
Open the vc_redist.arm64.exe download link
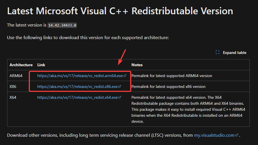click(80, 76)
